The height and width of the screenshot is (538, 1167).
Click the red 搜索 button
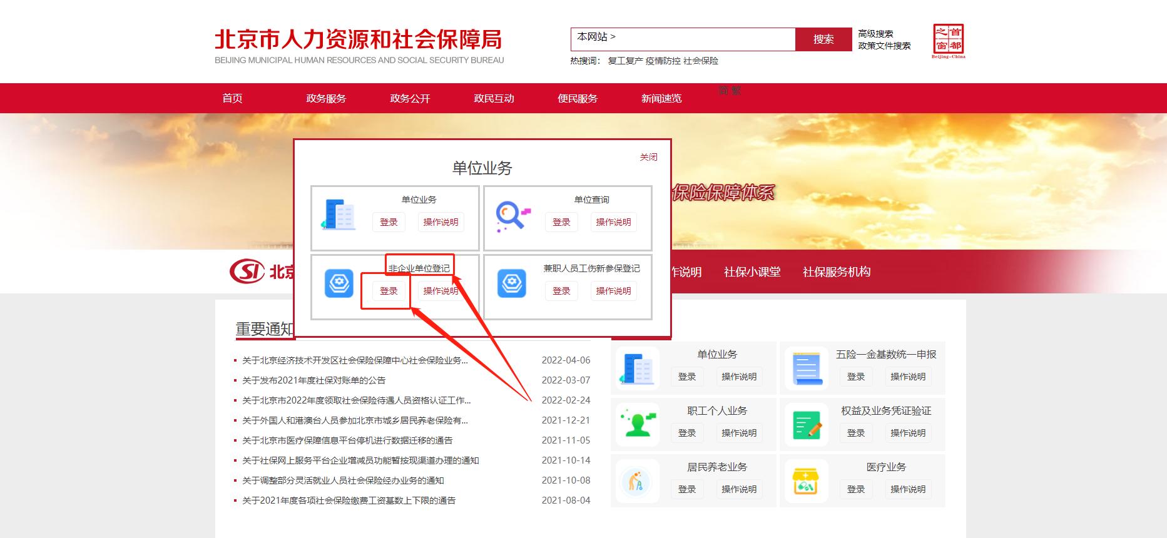(823, 39)
